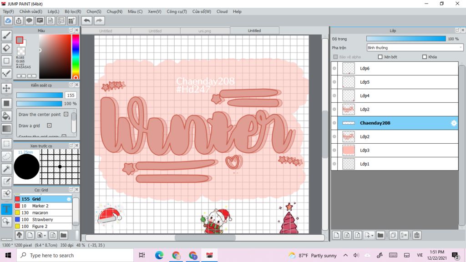Expand add-layer dropdown arrow
This screenshot has height=262, width=466.
tap(372, 236)
